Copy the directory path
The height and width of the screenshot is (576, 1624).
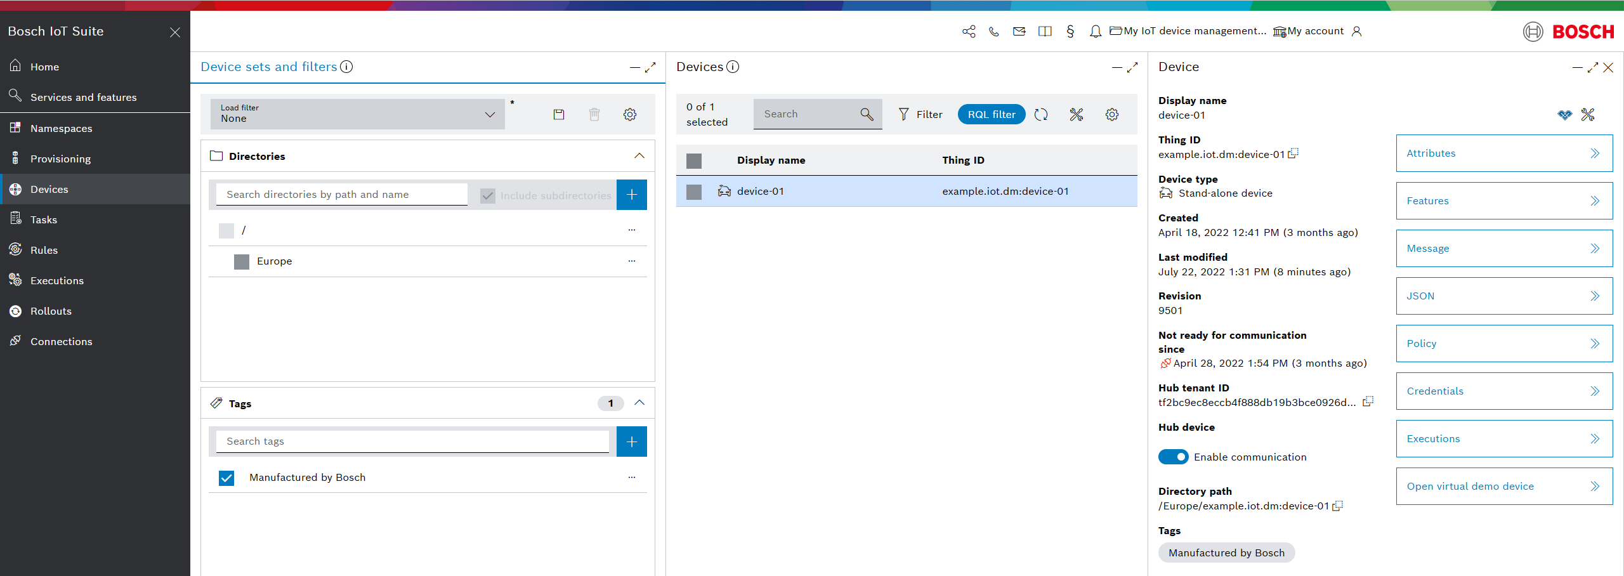[1338, 506]
